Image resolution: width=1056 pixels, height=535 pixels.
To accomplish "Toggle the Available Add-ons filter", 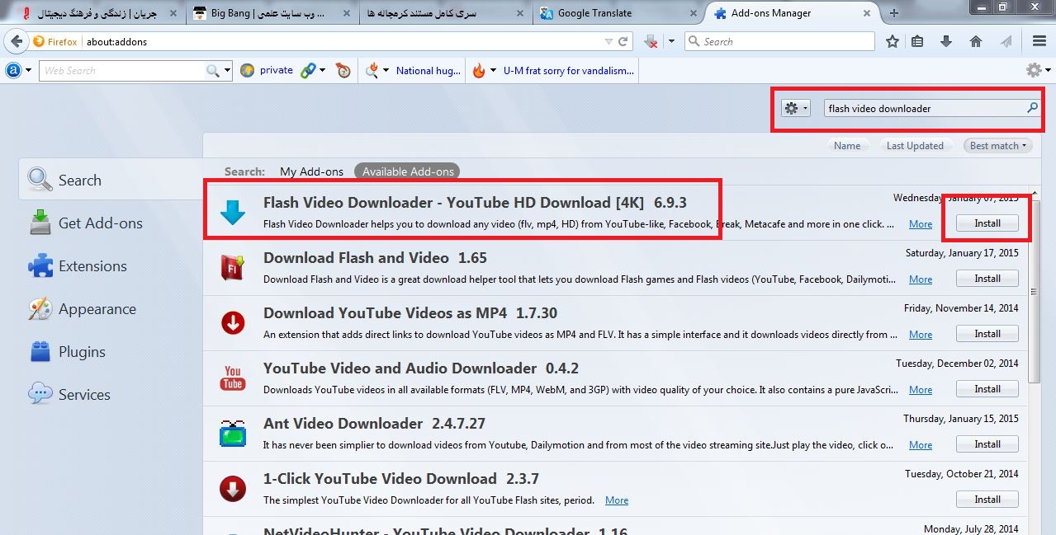I will point(408,171).
